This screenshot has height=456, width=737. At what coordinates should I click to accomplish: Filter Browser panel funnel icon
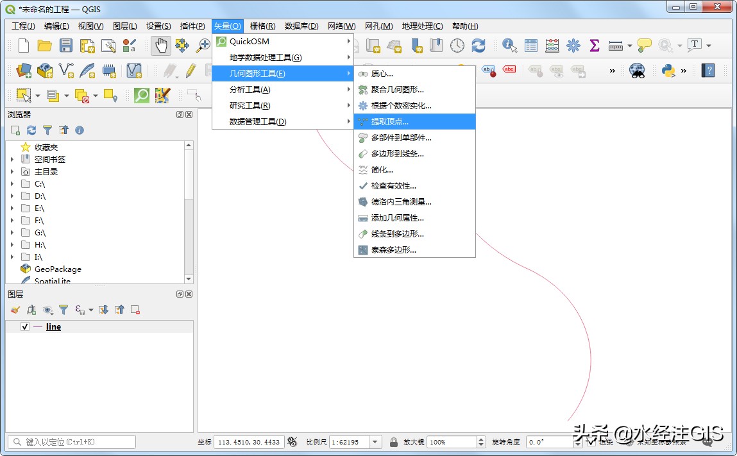click(x=47, y=130)
